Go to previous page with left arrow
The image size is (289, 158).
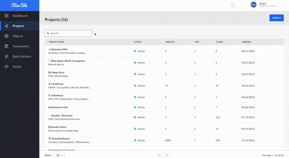tap(160, 155)
